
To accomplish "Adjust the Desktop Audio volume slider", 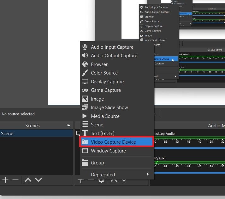I will tap(189, 147).
